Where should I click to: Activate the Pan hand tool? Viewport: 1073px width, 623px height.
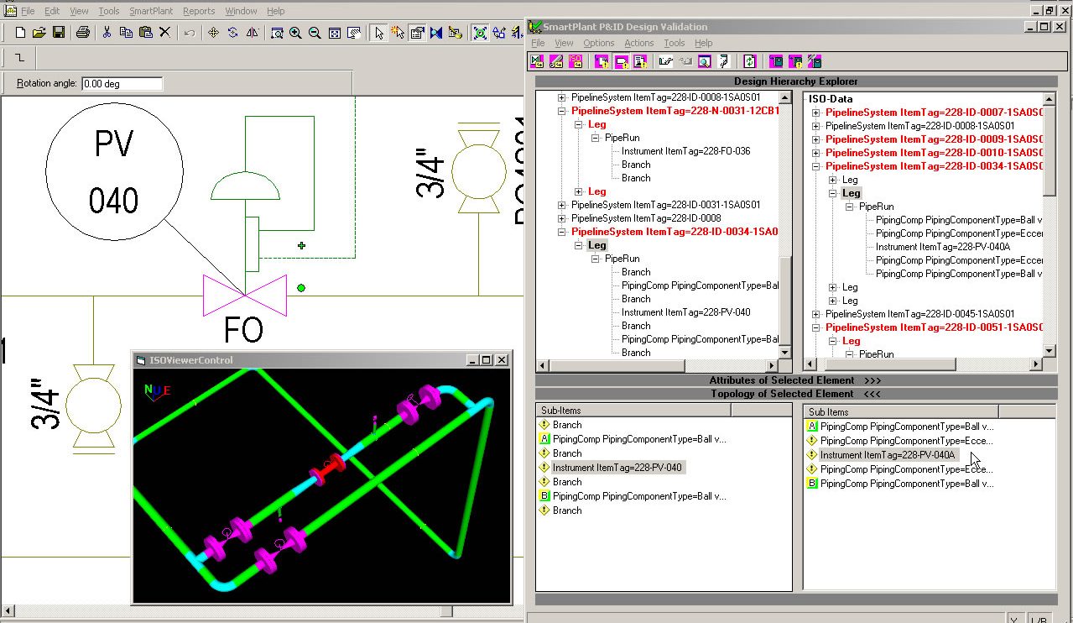(354, 33)
